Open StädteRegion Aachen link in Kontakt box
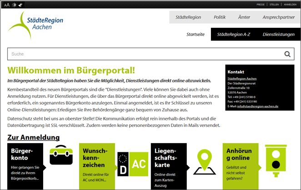Viewport: 301px width, 190px height. point(242,79)
